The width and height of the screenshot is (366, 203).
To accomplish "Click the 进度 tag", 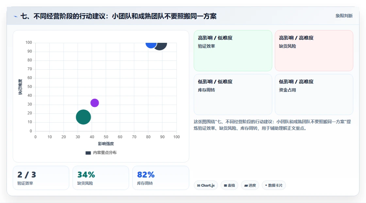I will pyautogui.click(x=250, y=185).
